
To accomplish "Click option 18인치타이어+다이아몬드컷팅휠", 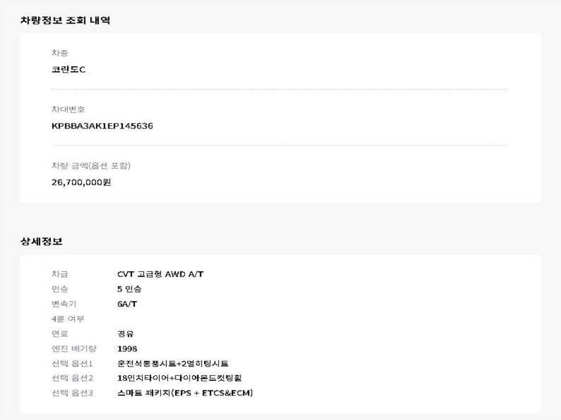I will click(180, 378).
